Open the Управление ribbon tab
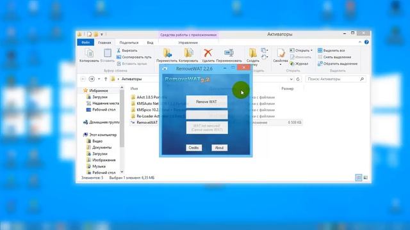 pyautogui.click(x=188, y=43)
